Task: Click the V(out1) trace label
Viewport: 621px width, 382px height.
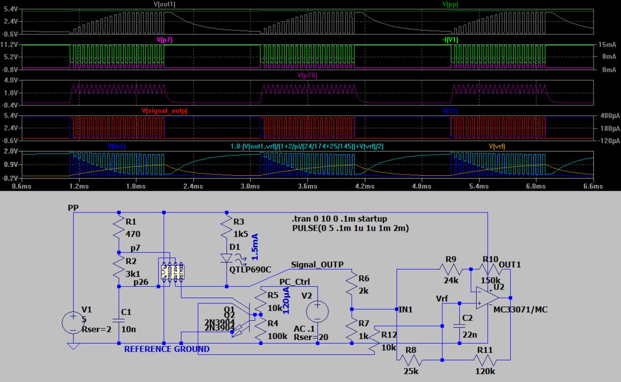Action: click(x=167, y=4)
